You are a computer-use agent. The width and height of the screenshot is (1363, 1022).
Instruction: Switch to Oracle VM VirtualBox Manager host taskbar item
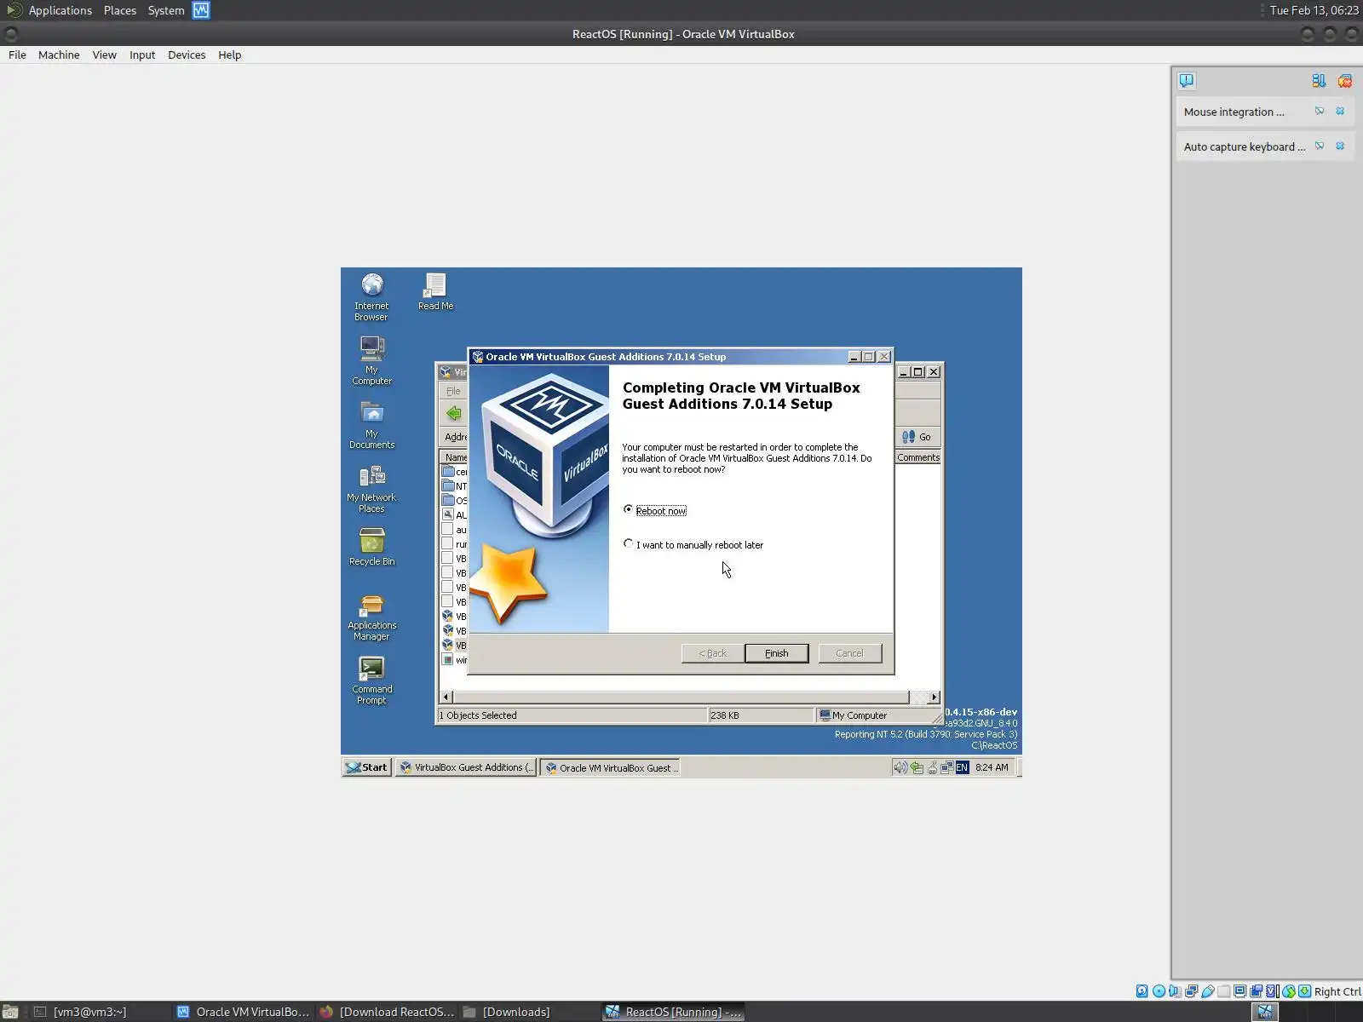click(244, 1012)
